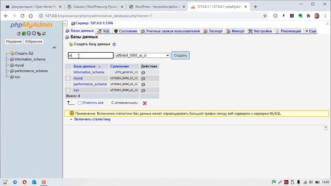Image resolution: width=331 pixels, height=186 pixels.
Task: Click Отметить все link text
Action: tap(93, 103)
